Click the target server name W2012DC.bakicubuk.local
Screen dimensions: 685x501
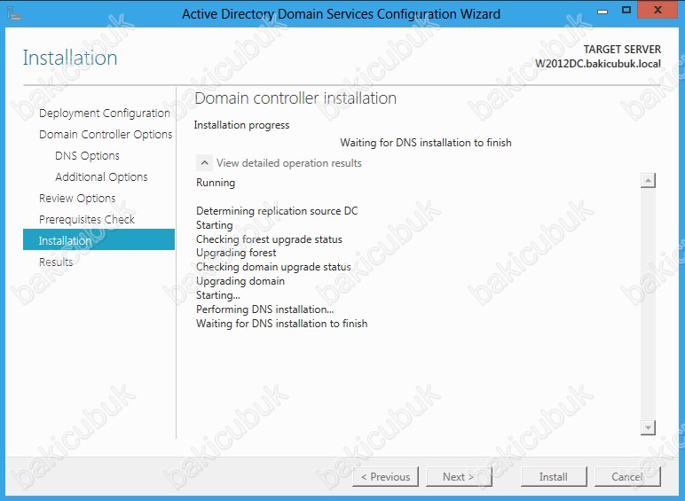tap(598, 64)
